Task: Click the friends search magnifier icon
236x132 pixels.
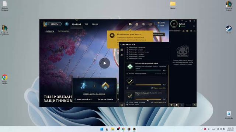Action: (x=195, y=31)
